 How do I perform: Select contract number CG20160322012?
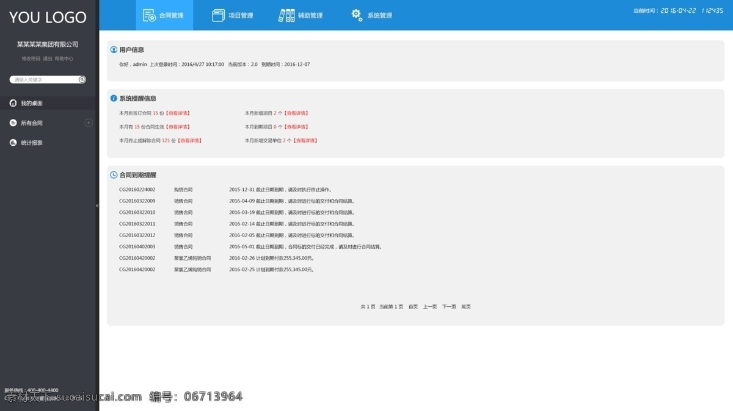point(137,235)
